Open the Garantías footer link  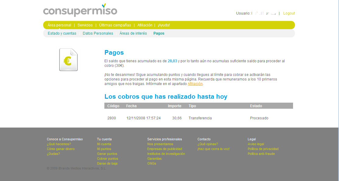click(154, 159)
